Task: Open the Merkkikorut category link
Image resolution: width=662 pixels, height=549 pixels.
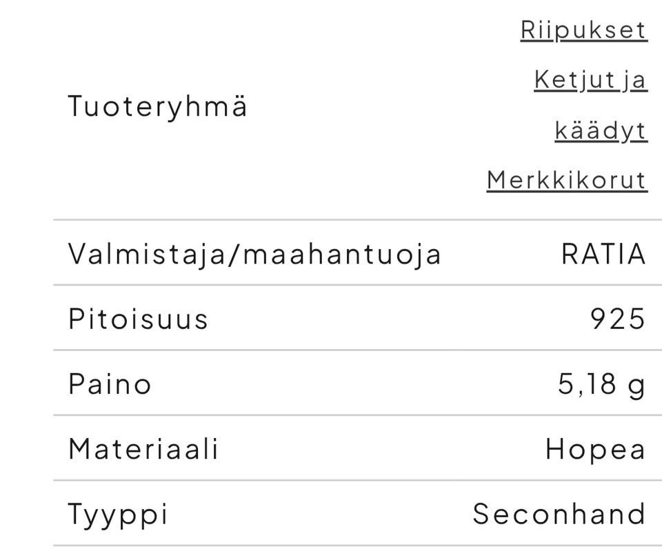Action: tap(567, 179)
